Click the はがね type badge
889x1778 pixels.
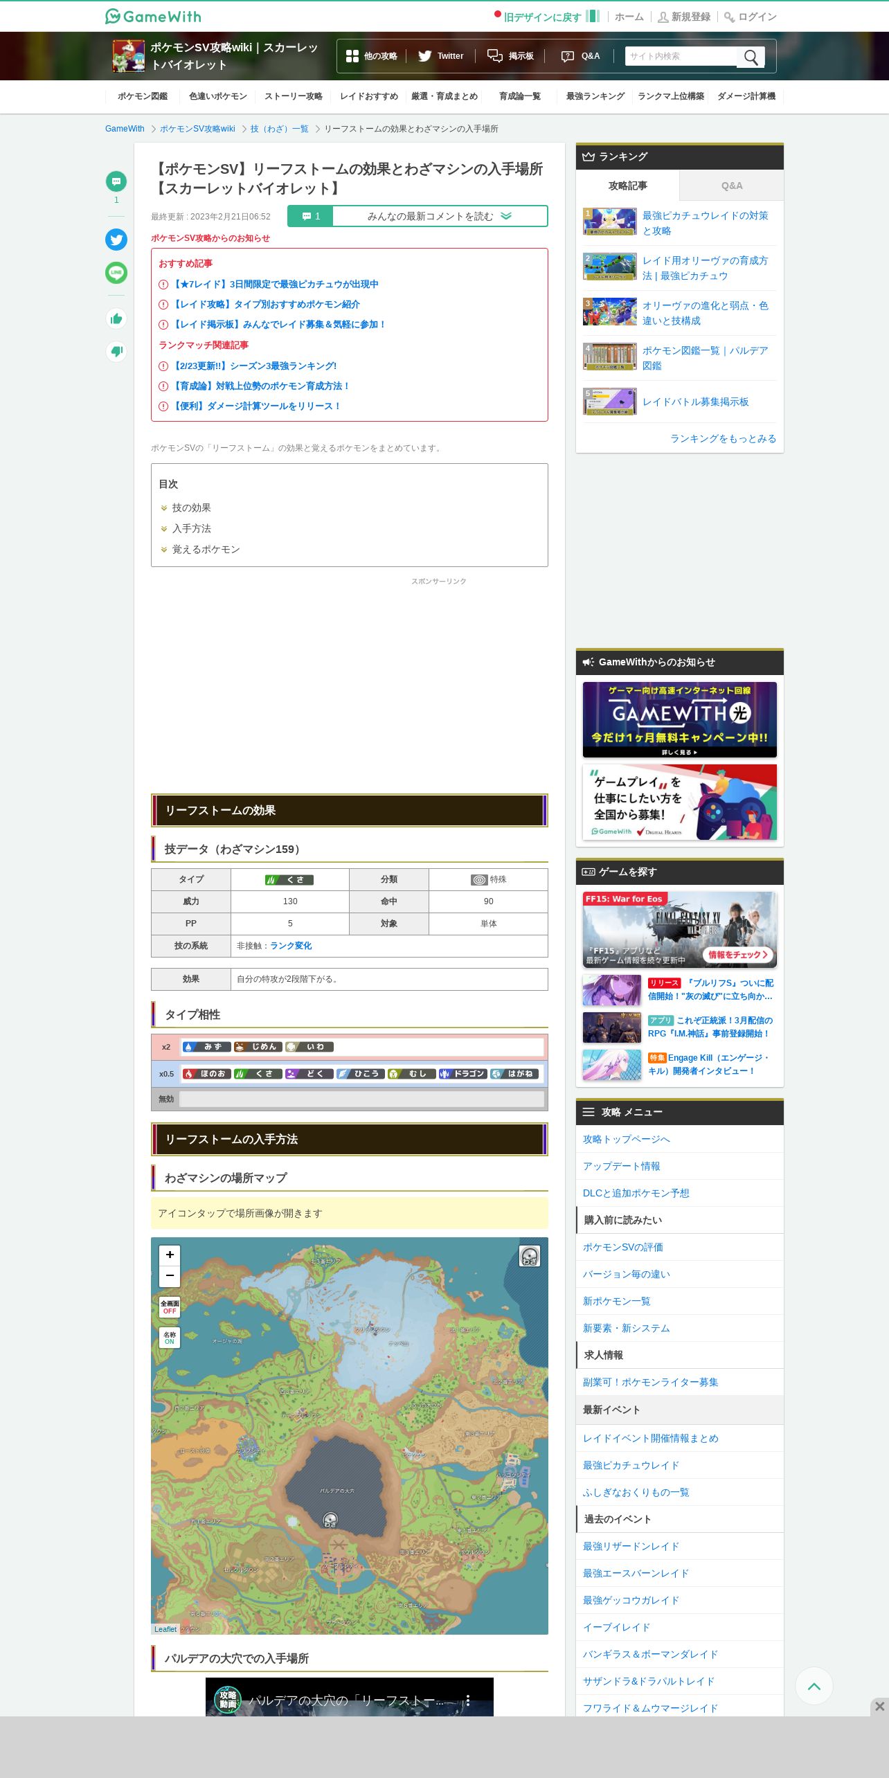(x=514, y=1074)
